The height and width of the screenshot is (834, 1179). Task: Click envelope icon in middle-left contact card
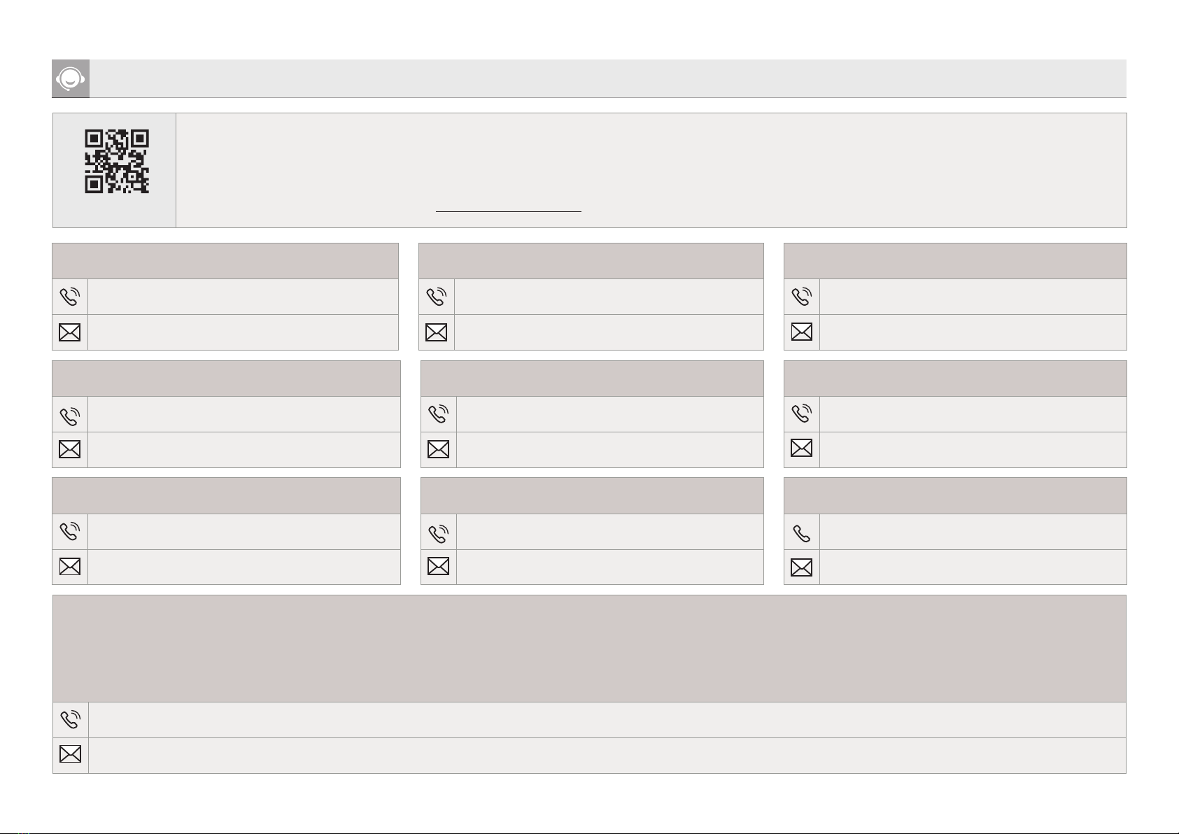(70, 449)
